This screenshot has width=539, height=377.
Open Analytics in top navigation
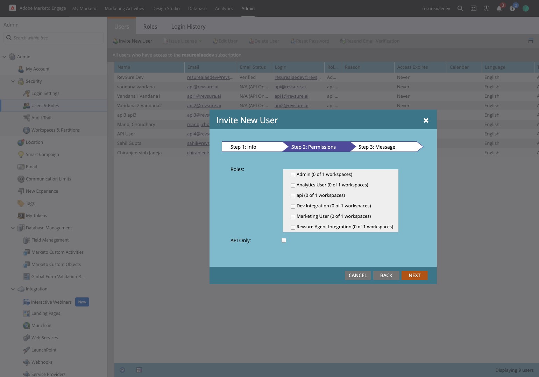tap(224, 8)
